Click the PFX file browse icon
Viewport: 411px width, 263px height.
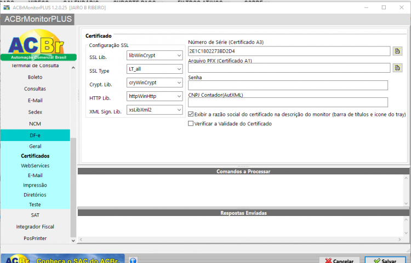click(x=397, y=68)
